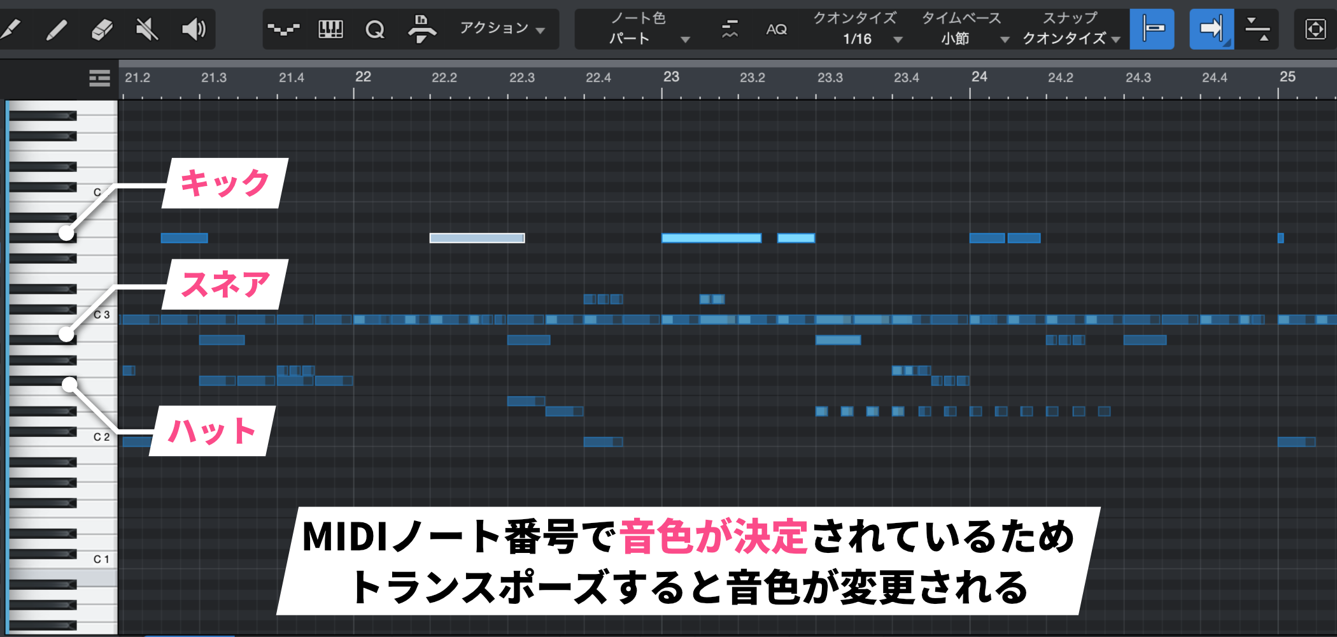Screen dimensions: 1337x637
Task: Select the Eraser tool
Action: pyautogui.click(x=102, y=29)
